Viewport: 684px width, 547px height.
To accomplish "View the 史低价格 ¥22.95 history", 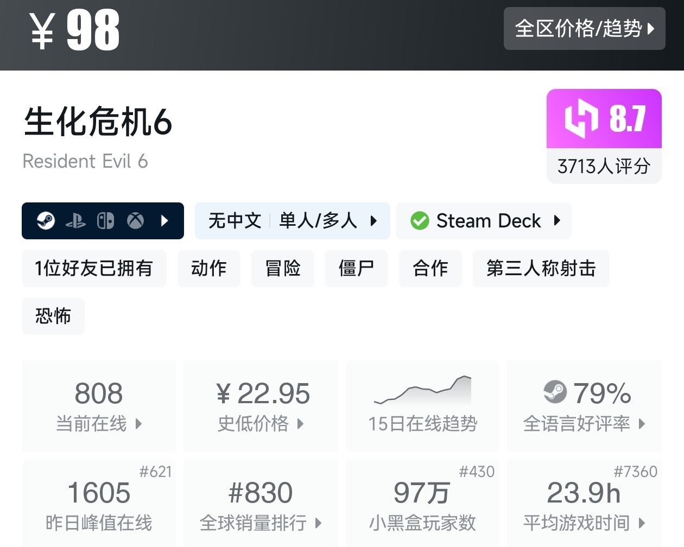I will 261,405.
